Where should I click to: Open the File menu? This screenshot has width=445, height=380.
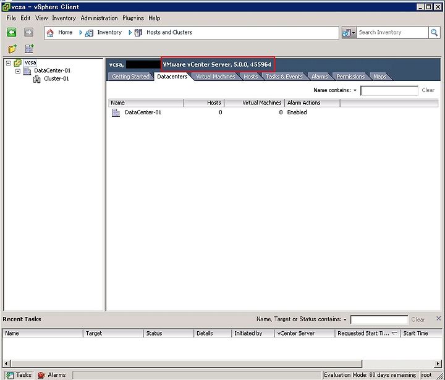pyautogui.click(x=11, y=18)
